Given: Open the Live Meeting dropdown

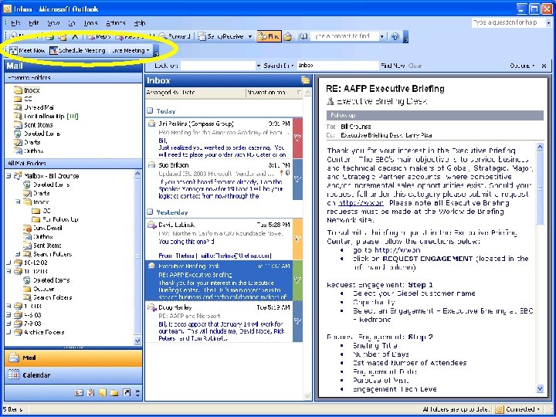Looking at the screenshot, I should coord(131,51).
